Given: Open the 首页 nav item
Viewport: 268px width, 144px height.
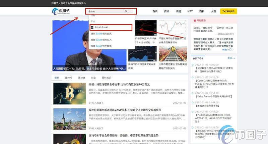Looking at the screenshot, I should (155, 11).
